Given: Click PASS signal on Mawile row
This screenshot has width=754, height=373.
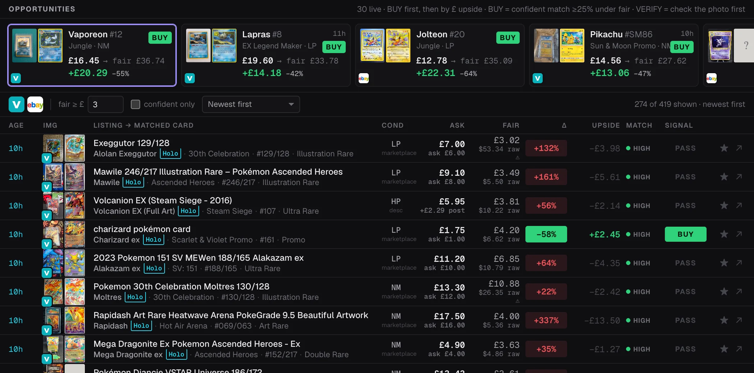Looking at the screenshot, I should pos(685,177).
